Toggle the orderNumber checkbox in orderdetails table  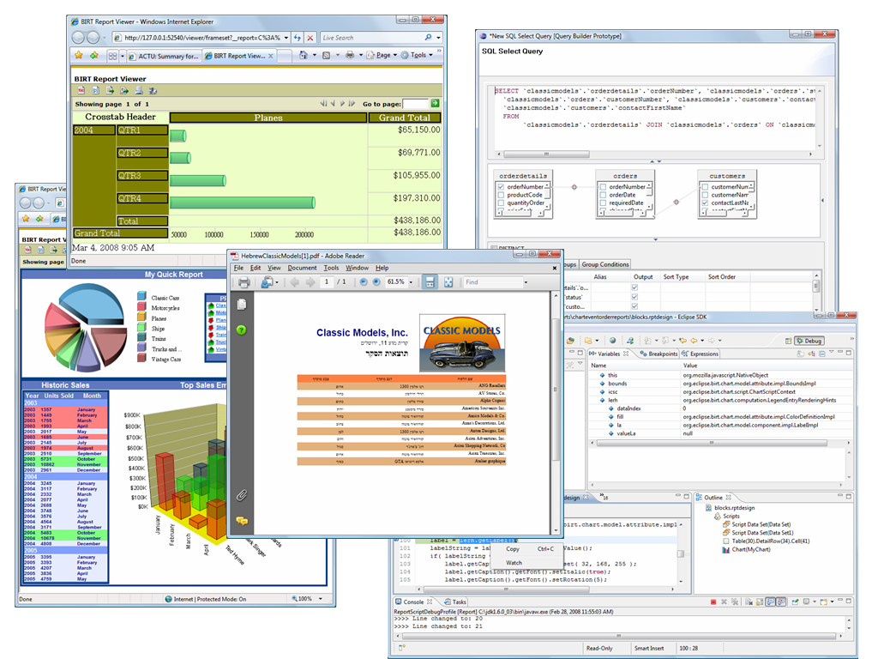click(x=501, y=186)
